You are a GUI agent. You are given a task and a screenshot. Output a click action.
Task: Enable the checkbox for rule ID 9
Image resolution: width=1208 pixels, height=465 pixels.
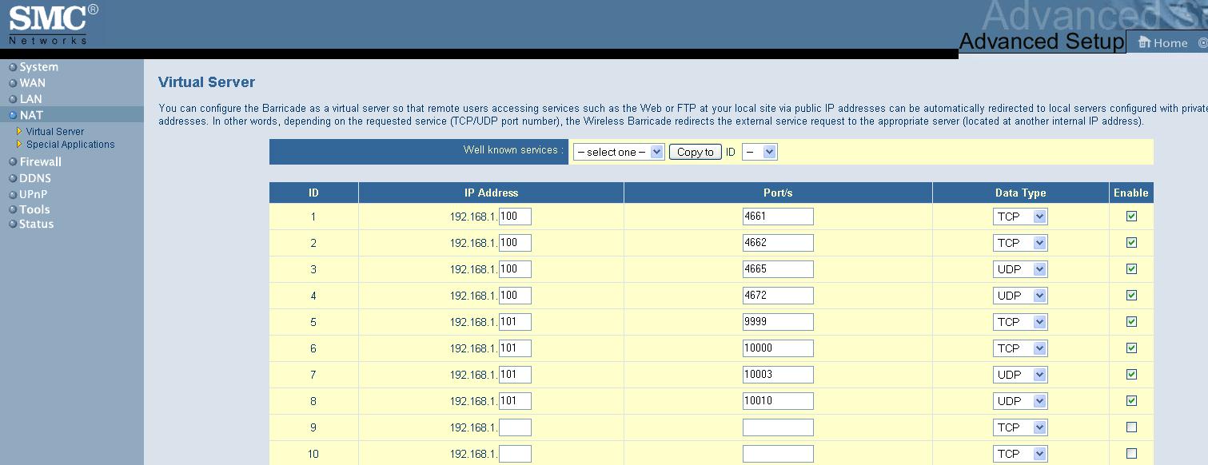click(1131, 427)
